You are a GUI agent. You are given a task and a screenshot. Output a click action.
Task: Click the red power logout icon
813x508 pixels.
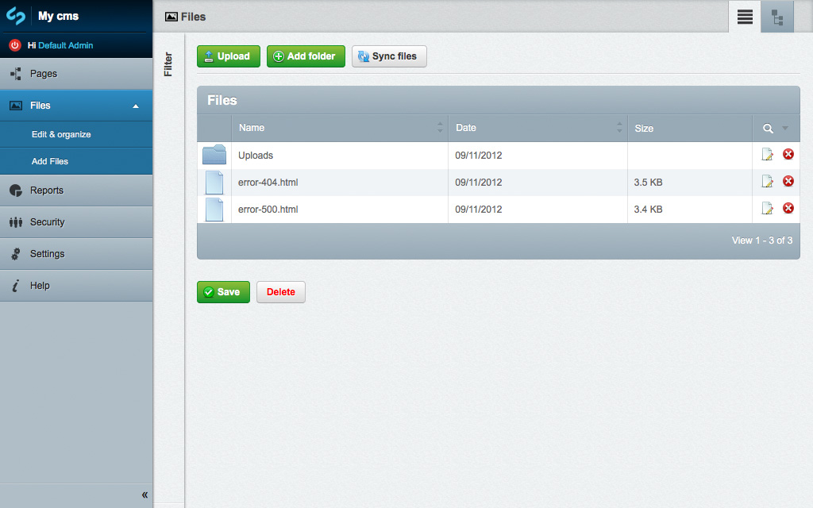14,45
